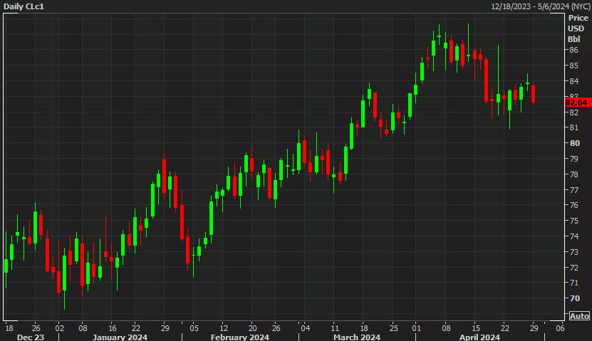Select the April 2024 month label
This screenshot has width=592, height=341.
click(x=477, y=337)
